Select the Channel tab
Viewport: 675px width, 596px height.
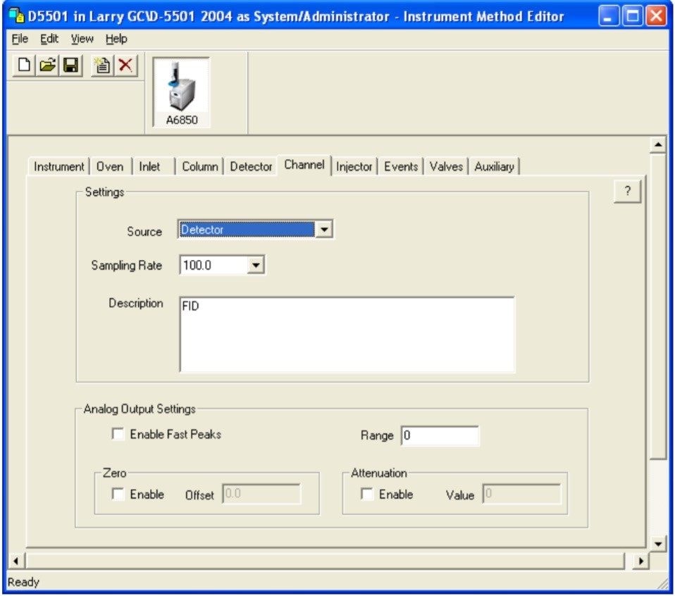(304, 165)
